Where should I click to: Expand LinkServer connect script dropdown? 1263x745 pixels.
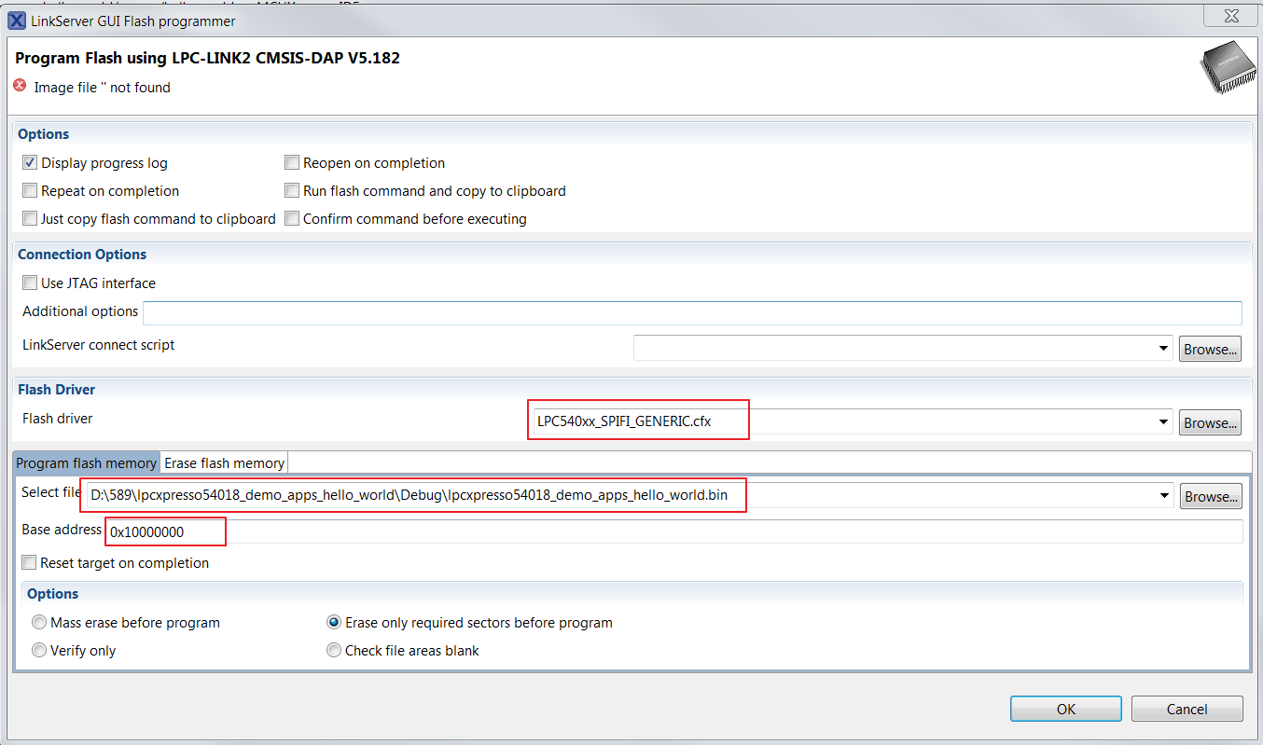(x=1163, y=349)
